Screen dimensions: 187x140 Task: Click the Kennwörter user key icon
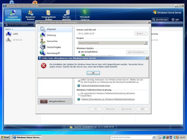[43, 41]
